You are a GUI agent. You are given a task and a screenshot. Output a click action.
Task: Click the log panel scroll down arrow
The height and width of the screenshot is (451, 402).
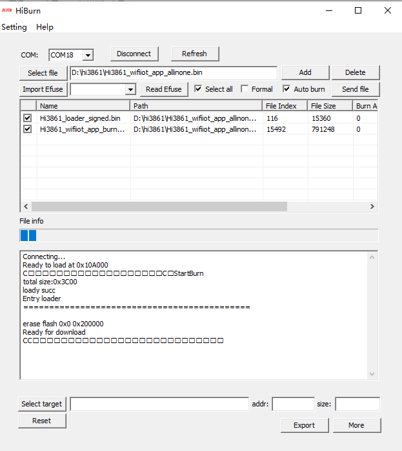pos(372,373)
